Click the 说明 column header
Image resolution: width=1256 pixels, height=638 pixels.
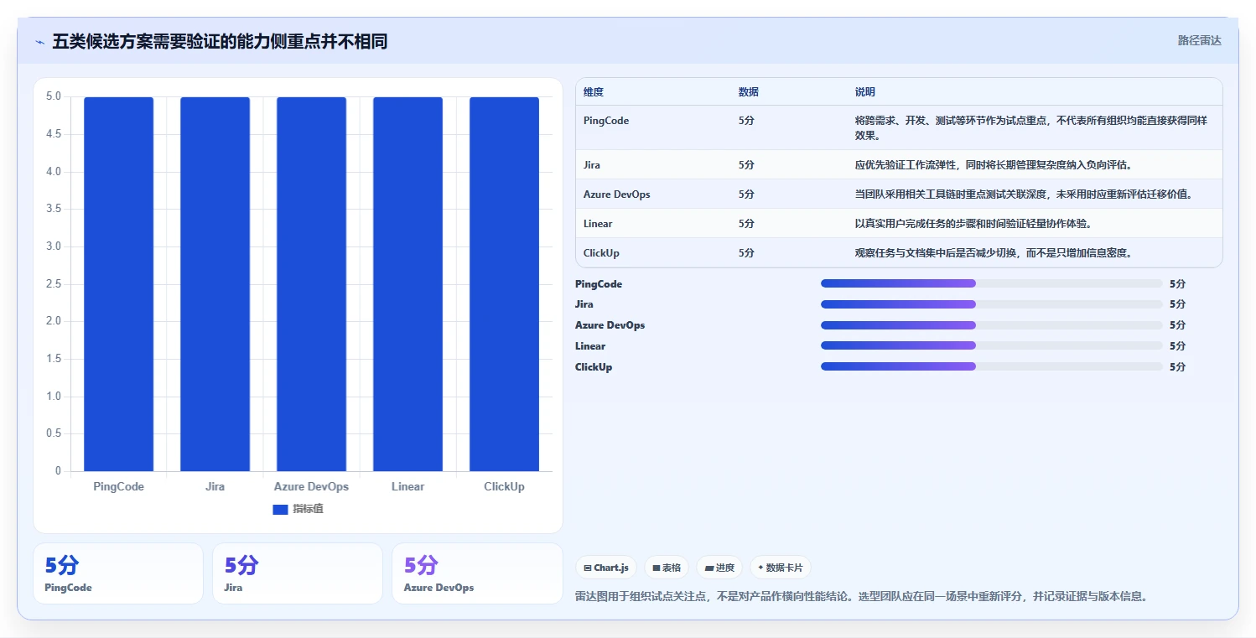[865, 91]
